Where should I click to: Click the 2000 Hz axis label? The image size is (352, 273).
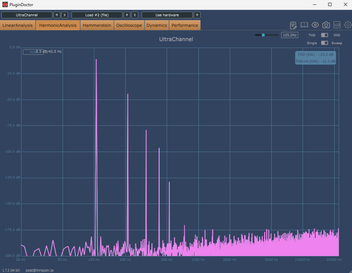click(x=230, y=260)
